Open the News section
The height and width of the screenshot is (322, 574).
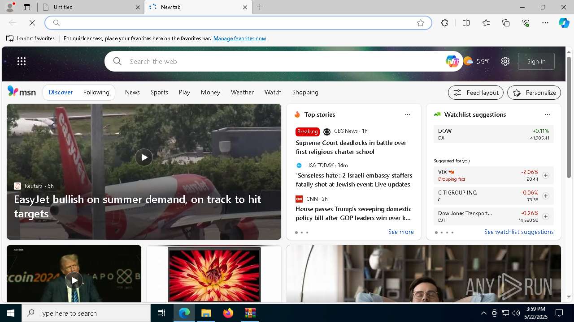(x=132, y=92)
